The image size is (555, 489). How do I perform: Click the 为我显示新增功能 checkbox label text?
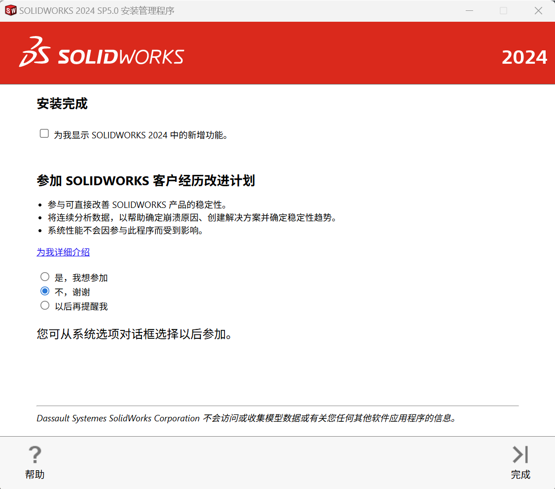(141, 135)
